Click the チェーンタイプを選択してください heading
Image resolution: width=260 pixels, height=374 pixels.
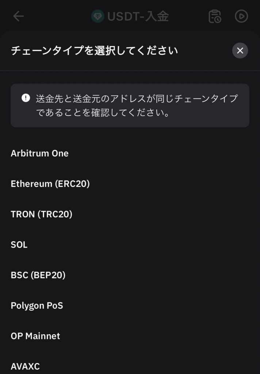click(x=95, y=50)
